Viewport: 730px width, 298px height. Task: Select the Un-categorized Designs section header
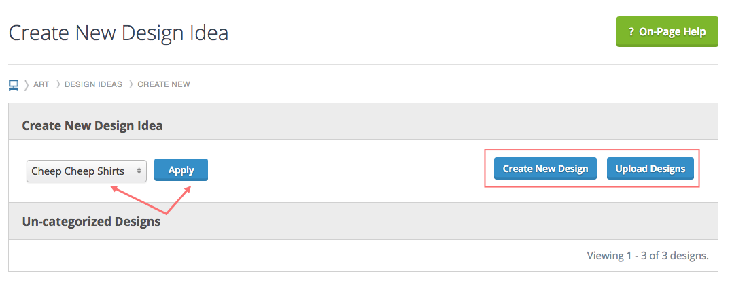(x=91, y=221)
